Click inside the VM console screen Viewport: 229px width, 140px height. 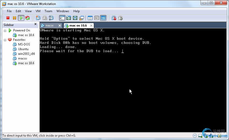(x=133, y=80)
